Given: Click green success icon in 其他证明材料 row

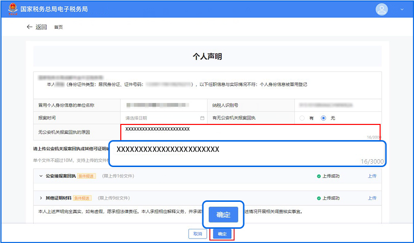Looking at the screenshot, I should [319, 198].
